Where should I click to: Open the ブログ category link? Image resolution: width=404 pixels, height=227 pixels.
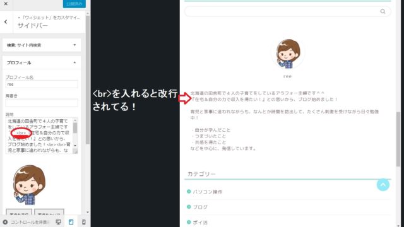pyautogui.click(x=200, y=207)
